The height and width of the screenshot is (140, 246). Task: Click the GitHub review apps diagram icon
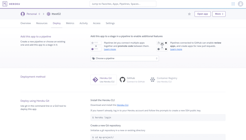(x=162, y=46)
